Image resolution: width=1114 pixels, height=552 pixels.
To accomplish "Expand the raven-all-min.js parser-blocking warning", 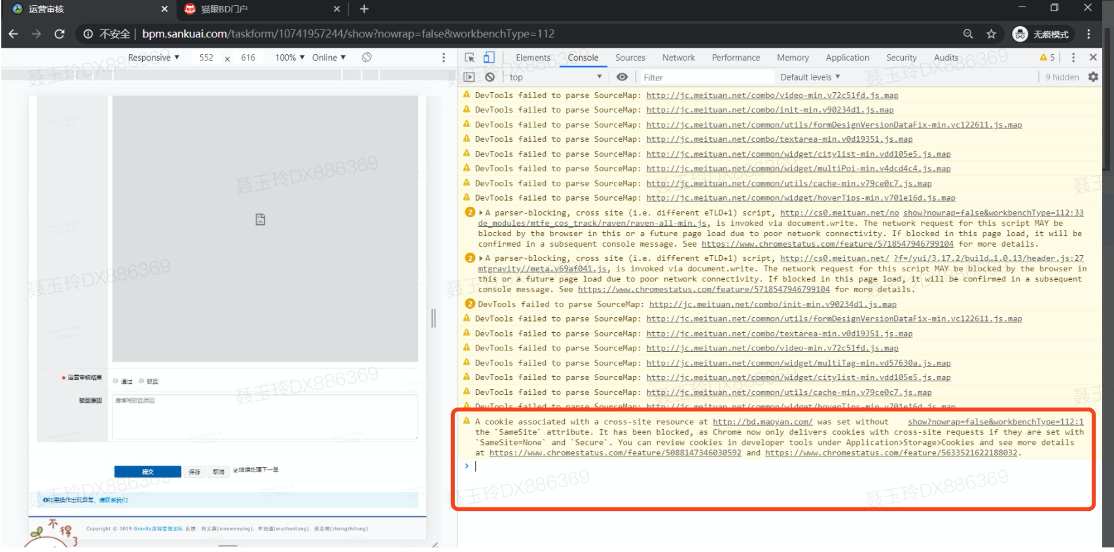I will (x=482, y=213).
